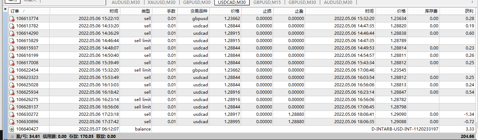The width and height of the screenshot is (478, 140).
Task: Click order icon for 106614290
Action: (12, 33)
